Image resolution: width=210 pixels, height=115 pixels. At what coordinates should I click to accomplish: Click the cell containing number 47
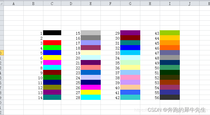click(x=150, y=53)
